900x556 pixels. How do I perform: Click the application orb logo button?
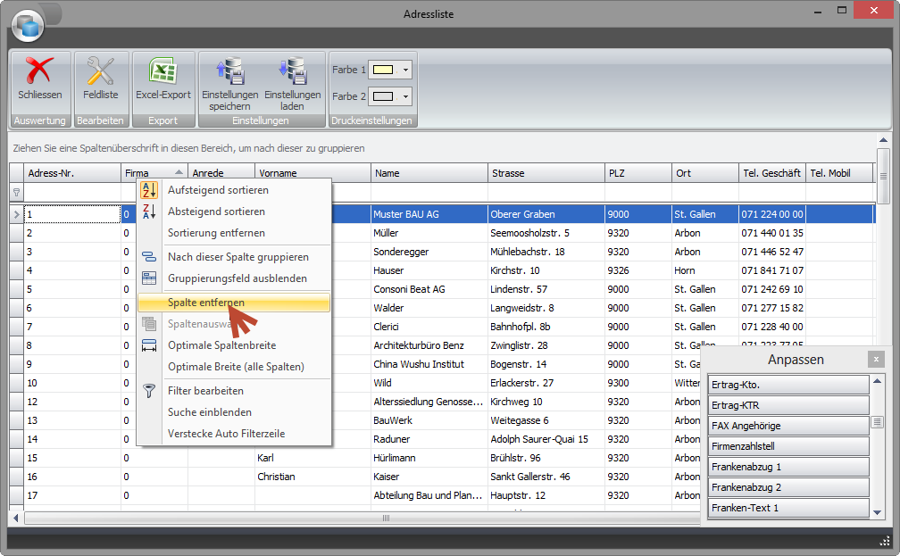(28, 26)
